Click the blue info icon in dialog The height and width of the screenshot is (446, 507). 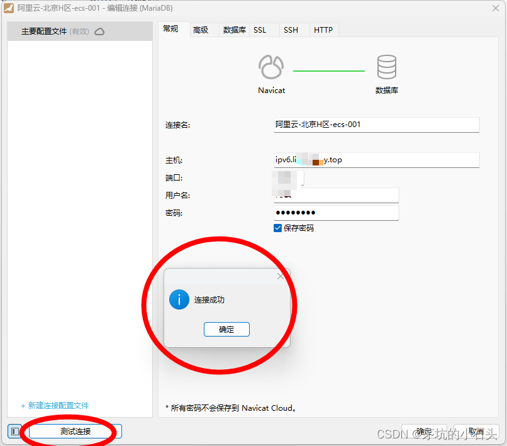pyautogui.click(x=179, y=299)
